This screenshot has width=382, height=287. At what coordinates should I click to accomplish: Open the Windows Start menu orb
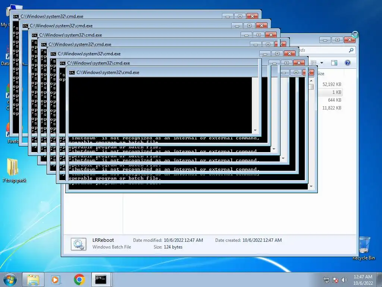pos(10,280)
